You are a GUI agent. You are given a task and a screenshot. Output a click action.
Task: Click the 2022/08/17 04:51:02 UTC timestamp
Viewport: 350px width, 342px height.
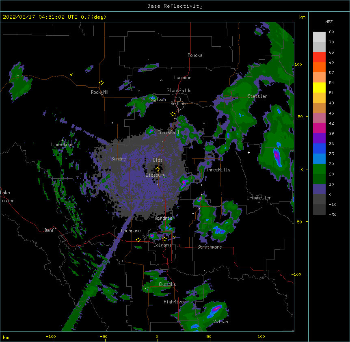coord(40,17)
